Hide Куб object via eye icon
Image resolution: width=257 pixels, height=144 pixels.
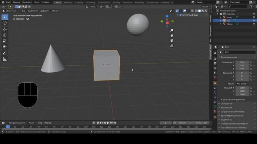pyautogui.click(x=254, y=20)
